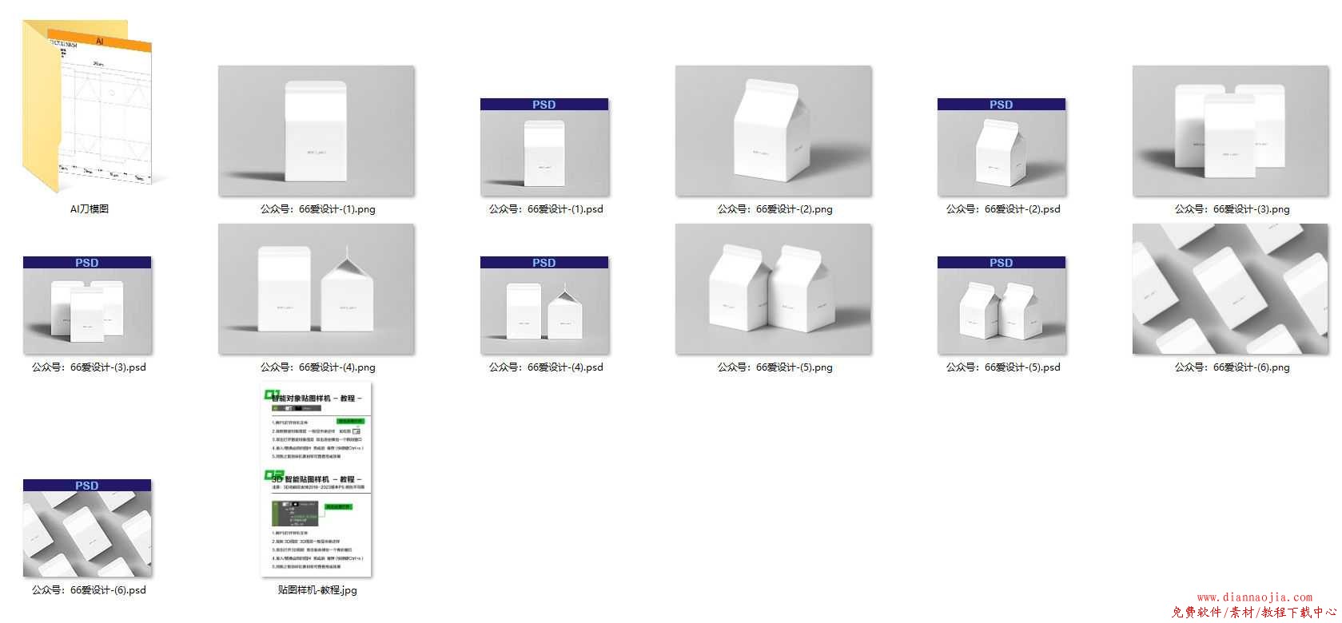Select the 66爱设计-(1).png thumbnail
This screenshot has height=623, width=1342.
317,131
